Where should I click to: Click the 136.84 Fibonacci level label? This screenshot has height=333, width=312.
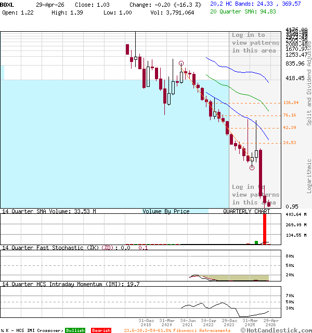click(x=291, y=103)
